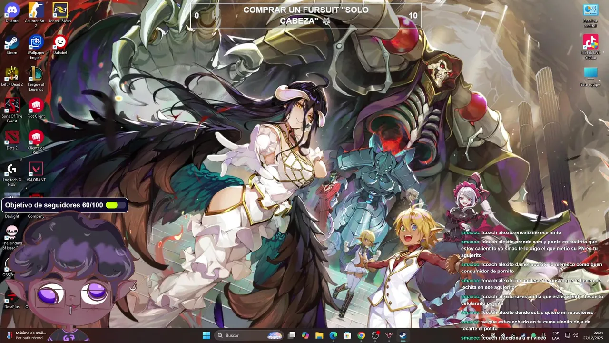Open the DotaPlus desktop icon
The image size is (609, 343).
pyautogui.click(x=12, y=299)
